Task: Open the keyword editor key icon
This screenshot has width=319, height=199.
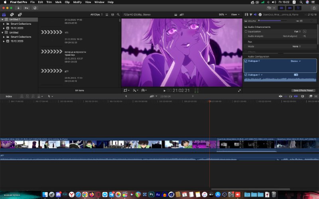Action: (26, 8)
